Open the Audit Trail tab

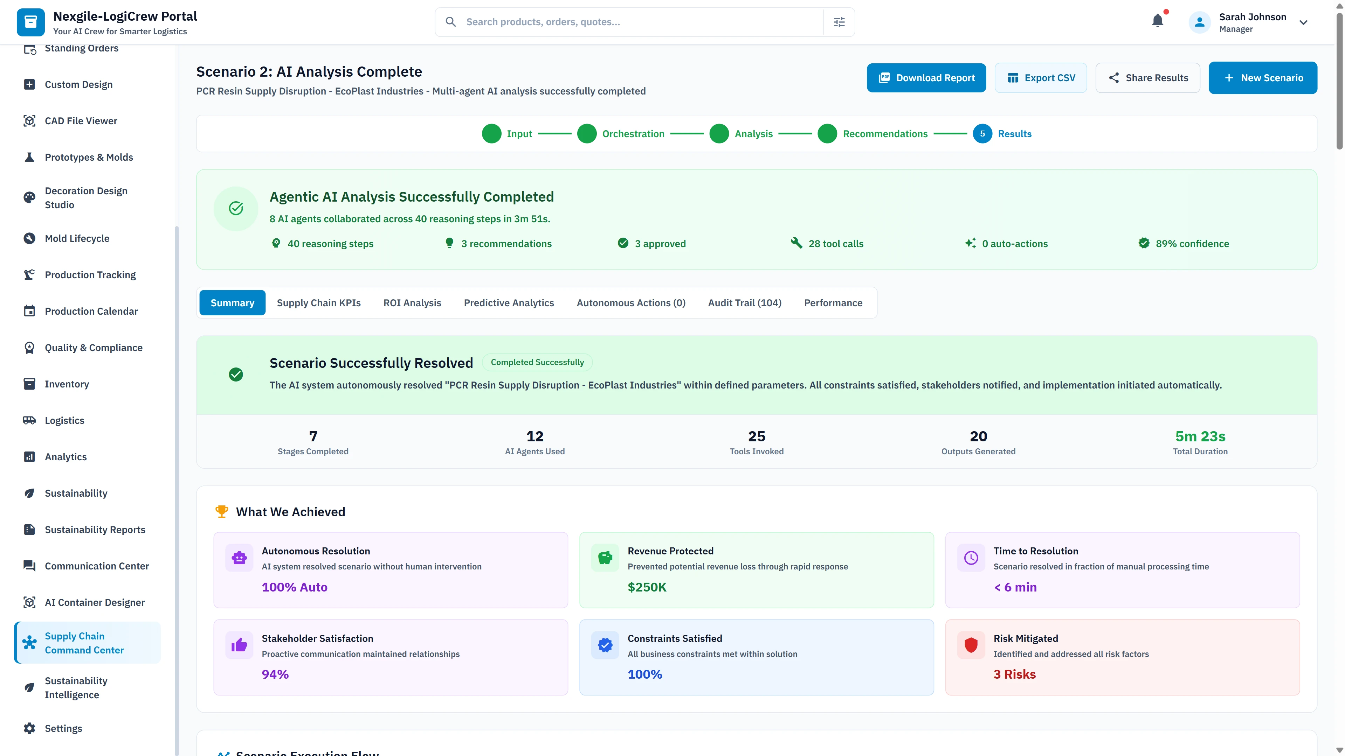coord(745,303)
